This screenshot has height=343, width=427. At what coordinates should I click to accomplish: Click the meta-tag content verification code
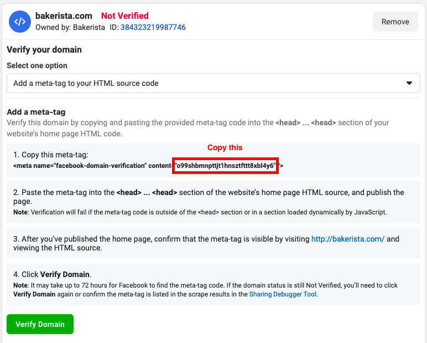pos(225,166)
